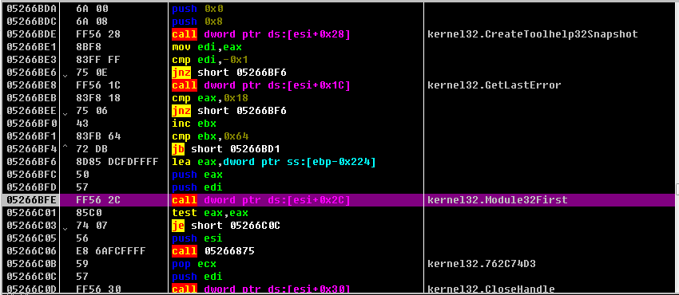Click the jnz instruction at row 05266BE6
Image resolution: width=679 pixels, height=295 pixels.
229,73
